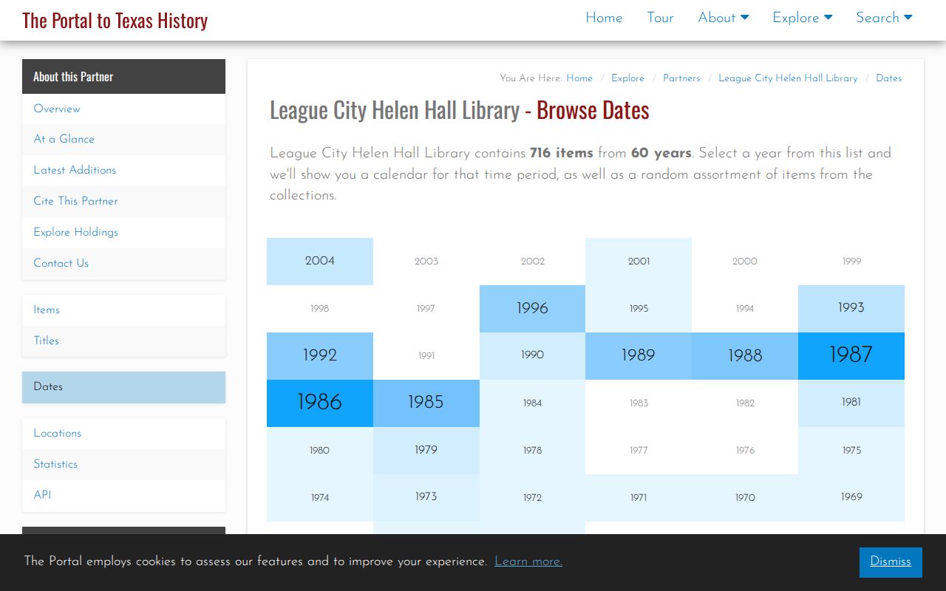Browse Locations in the sidebar

123,434
